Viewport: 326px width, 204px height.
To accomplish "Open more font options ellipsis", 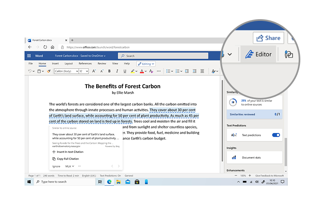I will (x=159, y=71).
